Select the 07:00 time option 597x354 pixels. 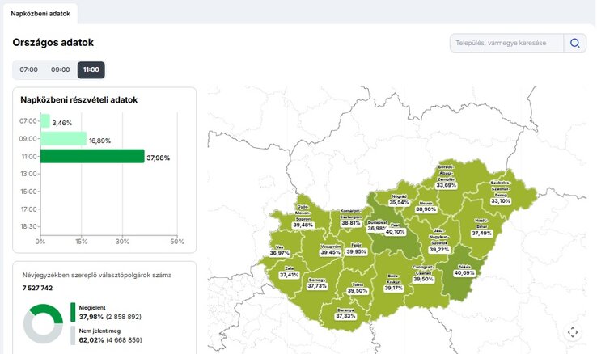(29, 70)
